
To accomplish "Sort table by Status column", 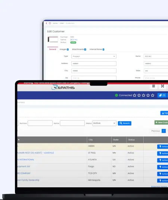I will (x=131, y=140).
